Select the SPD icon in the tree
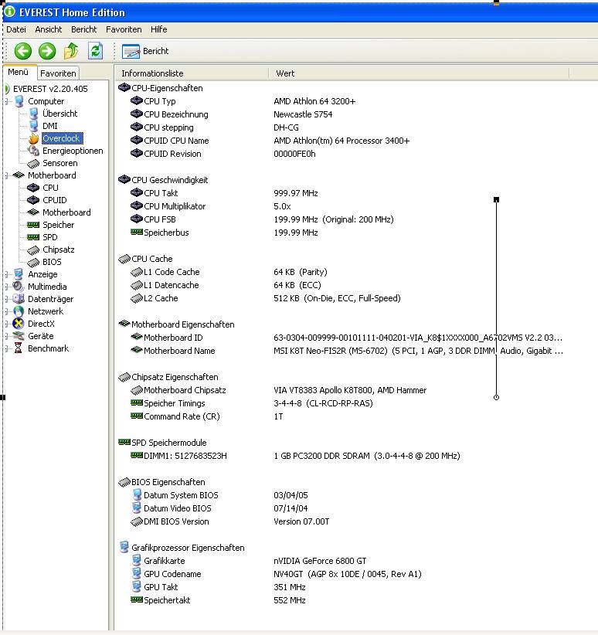The image size is (598, 635). 33,237
